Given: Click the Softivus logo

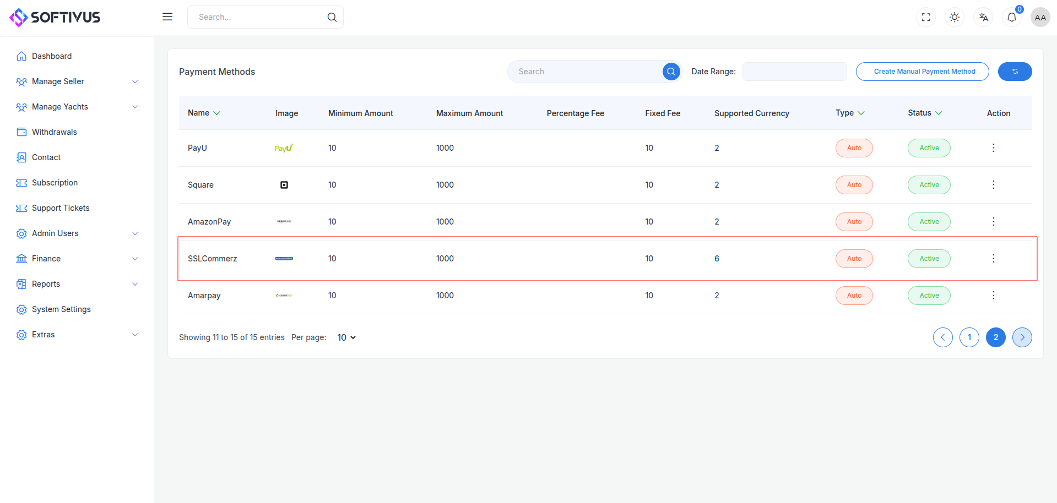Looking at the screenshot, I should 55,18.
